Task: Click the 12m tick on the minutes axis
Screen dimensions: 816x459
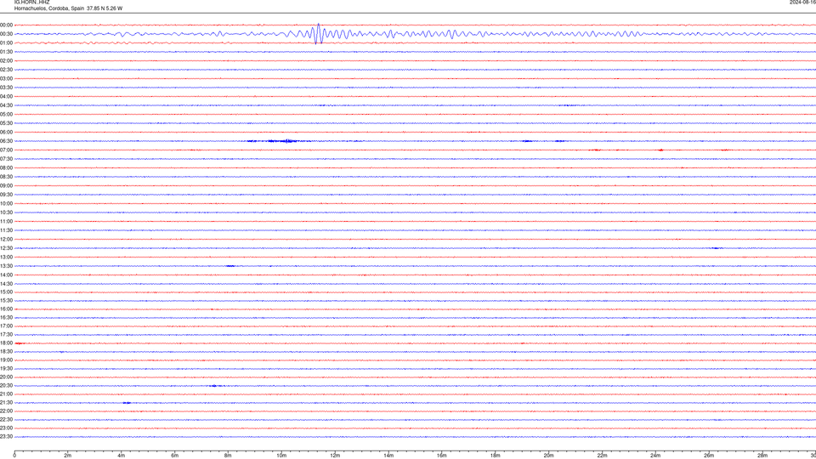Action: coord(335,456)
